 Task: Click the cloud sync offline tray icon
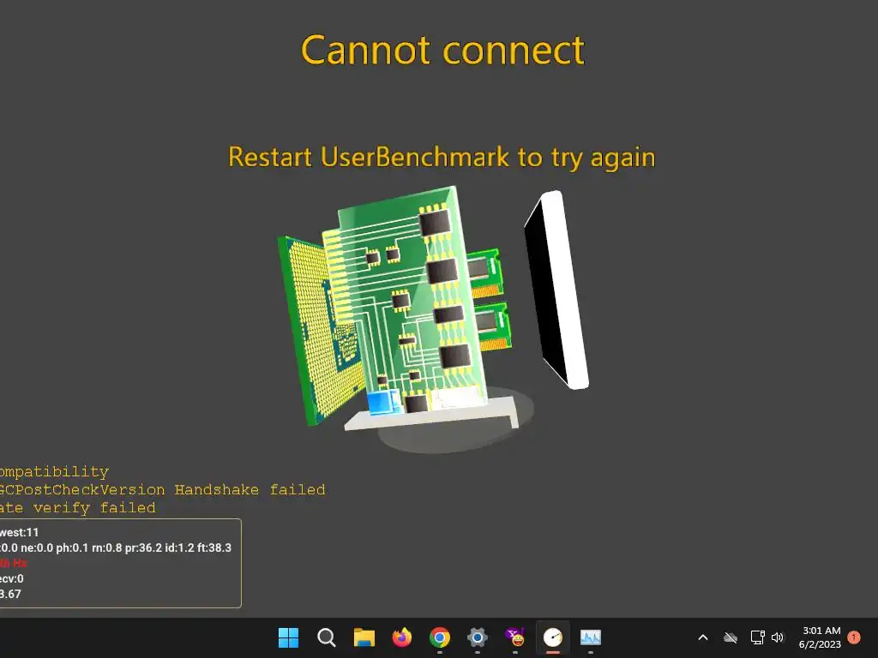click(x=731, y=637)
